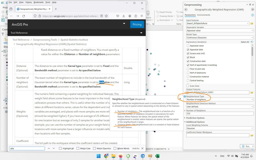
Task: Go forward in Firefox
Action: [x=18, y=16]
